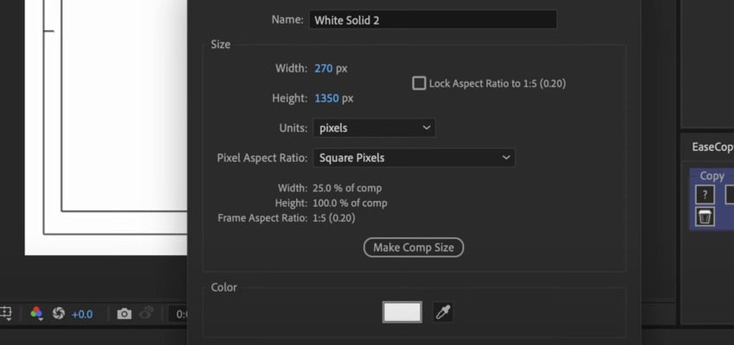Open the solid color swatch picker
Screen dimensions: 734x345
[402, 312]
